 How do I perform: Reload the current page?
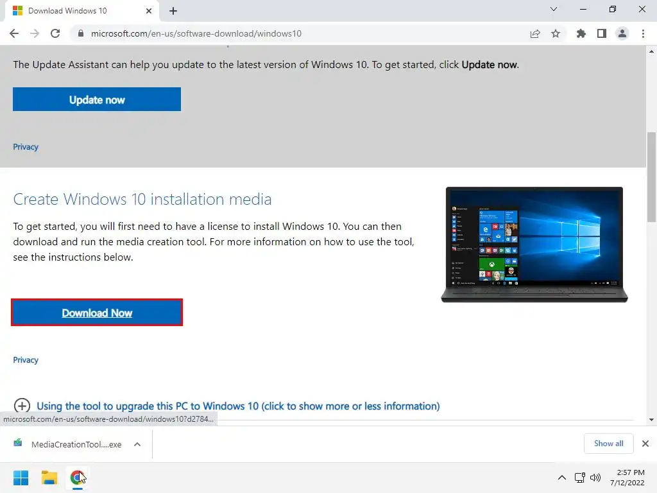(55, 33)
